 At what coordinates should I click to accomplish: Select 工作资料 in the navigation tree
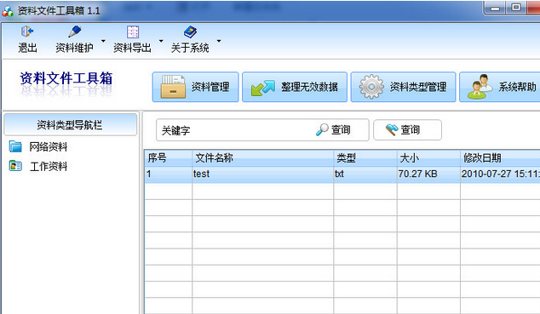click(x=49, y=167)
